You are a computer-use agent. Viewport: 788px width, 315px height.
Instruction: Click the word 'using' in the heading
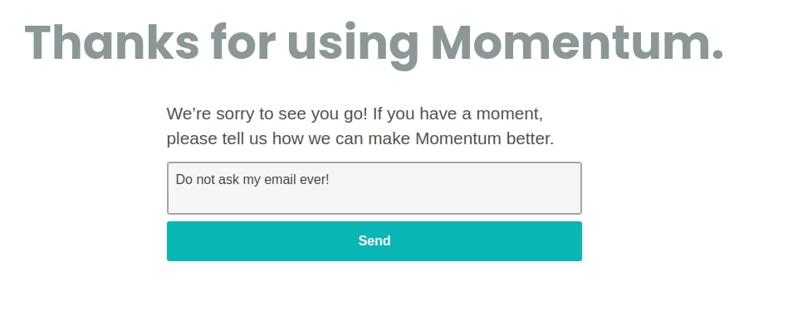pos(352,46)
